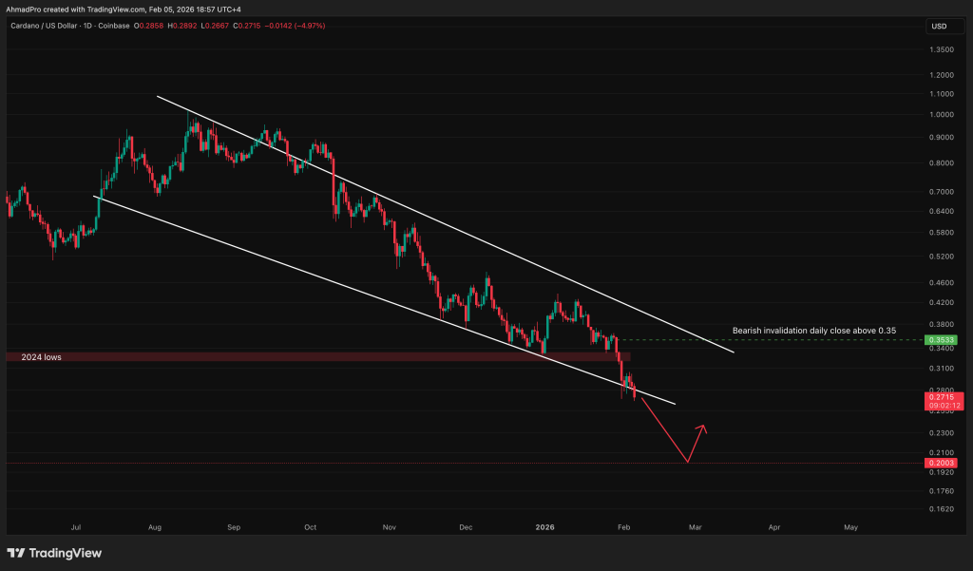Viewport: 973px width, 571px height.
Task: Select the close value C0.2715
Action: coord(245,26)
